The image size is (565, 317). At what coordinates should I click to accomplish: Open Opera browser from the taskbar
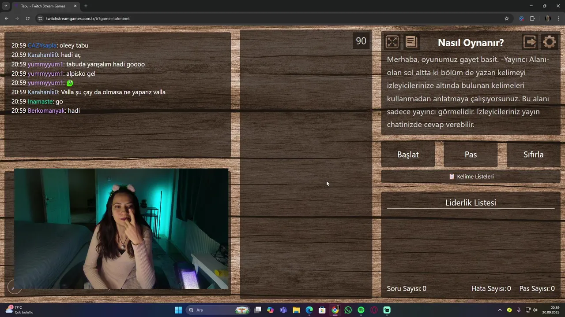coord(374,310)
